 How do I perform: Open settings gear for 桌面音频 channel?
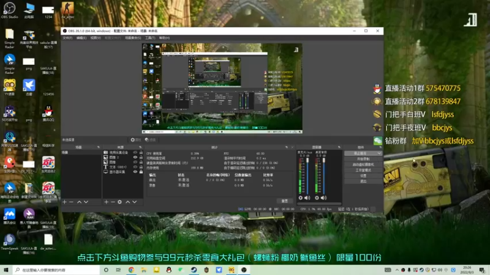point(317,197)
